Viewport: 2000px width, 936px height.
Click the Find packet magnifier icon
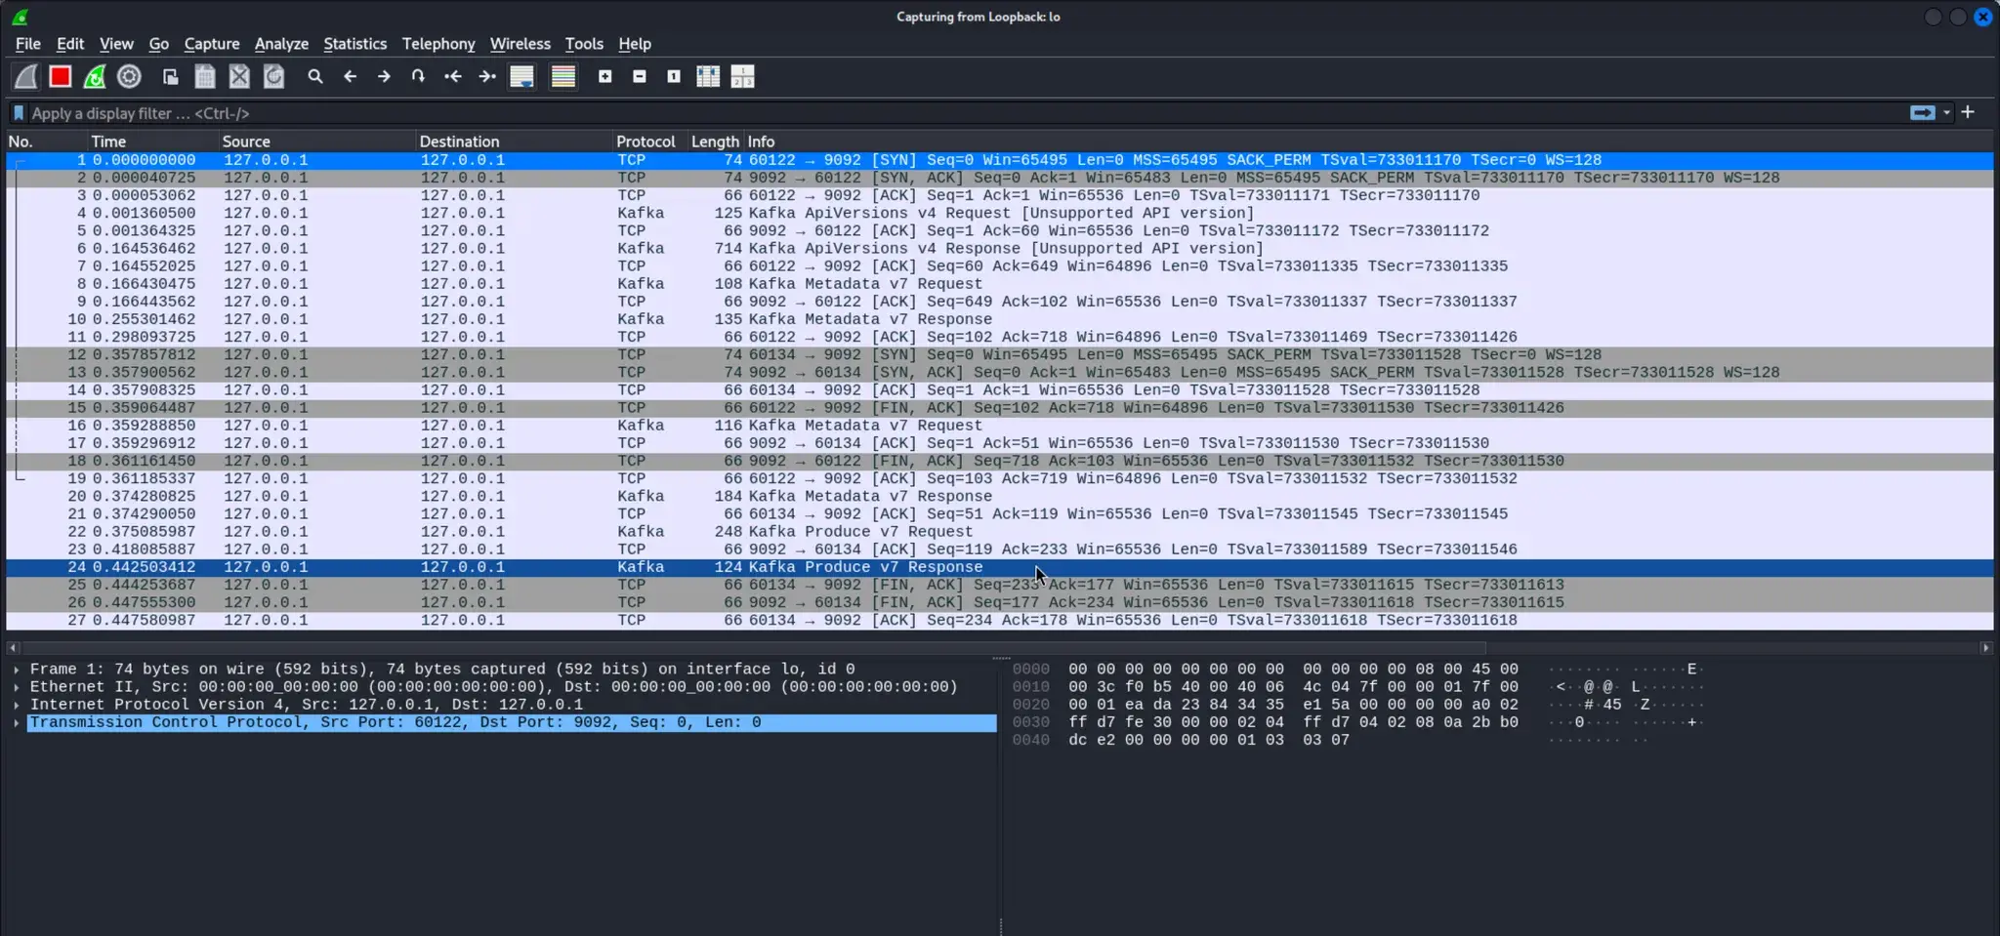[314, 76]
